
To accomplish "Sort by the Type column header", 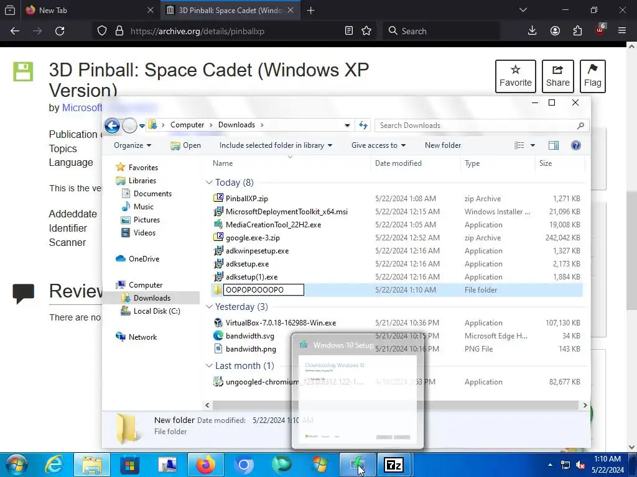I will pyautogui.click(x=472, y=163).
